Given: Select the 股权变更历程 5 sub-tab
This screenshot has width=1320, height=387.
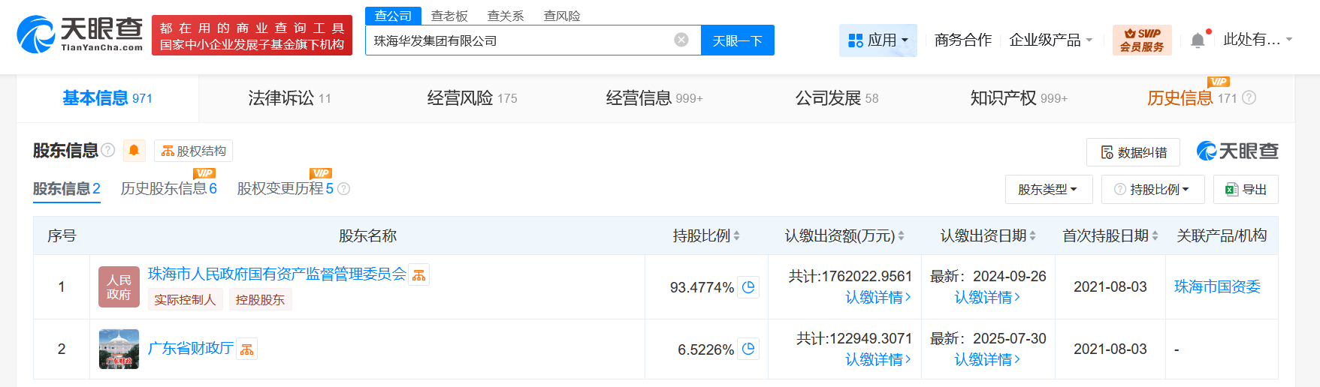Looking at the screenshot, I should pyautogui.click(x=285, y=189).
